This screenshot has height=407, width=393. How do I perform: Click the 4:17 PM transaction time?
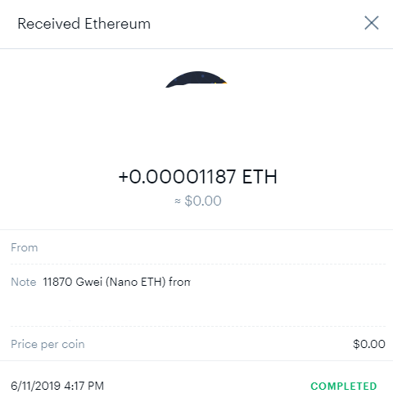84,386
